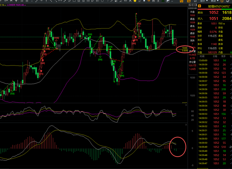Screen dimensions: 232x169
Task: Click the orange plus icon beside 玻璃605
Action: [x=199, y=6]
